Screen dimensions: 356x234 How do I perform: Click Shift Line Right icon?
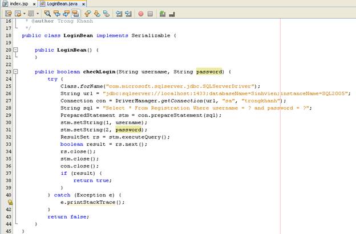tap(128, 14)
